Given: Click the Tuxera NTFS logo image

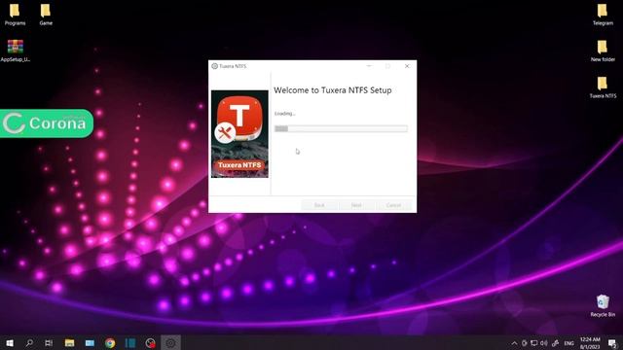Looking at the screenshot, I should coord(239,134).
